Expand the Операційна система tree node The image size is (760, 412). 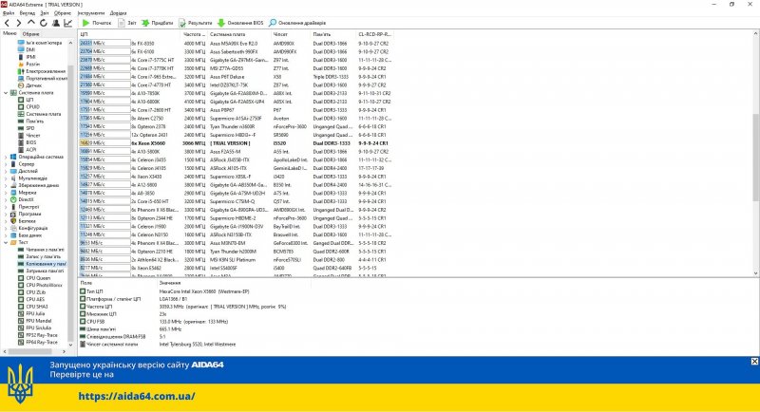pos(6,156)
